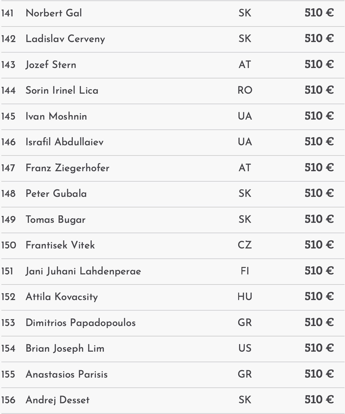The image size is (345, 414).
Task: Select Attila Kovacsity in the list
Action: pyautogui.click(x=62, y=297)
